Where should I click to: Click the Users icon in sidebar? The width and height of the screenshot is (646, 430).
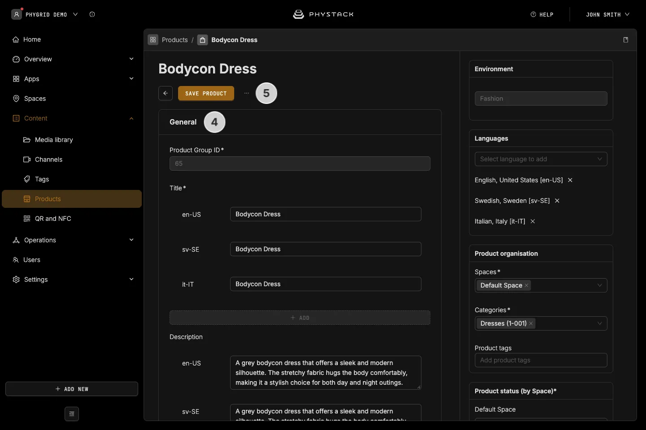[x=16, y=260]
